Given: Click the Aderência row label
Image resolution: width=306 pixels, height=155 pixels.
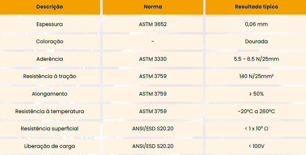Looking at the screenshot, I should pyautogui.click(x=49, y=59).
